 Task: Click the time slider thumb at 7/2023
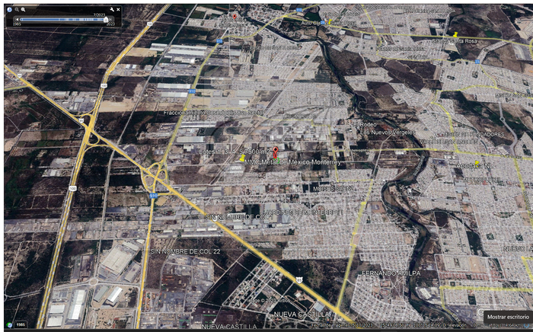tap(106, 19)
